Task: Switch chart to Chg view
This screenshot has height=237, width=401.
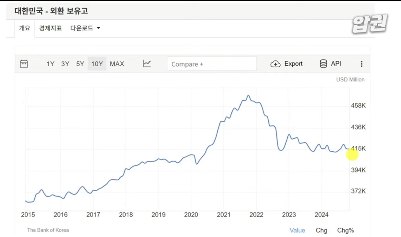Action: (x=321, y=230)
